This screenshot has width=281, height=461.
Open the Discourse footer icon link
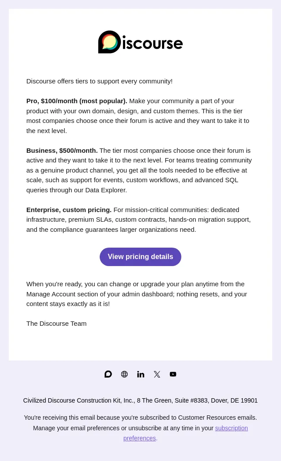click(x=108, y=374)
